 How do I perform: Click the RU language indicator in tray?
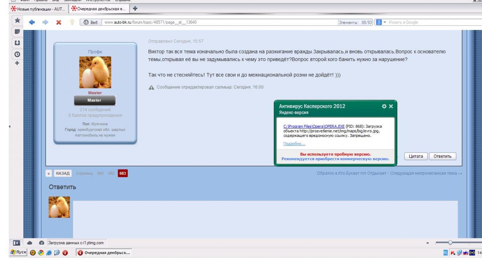point(445,253)
